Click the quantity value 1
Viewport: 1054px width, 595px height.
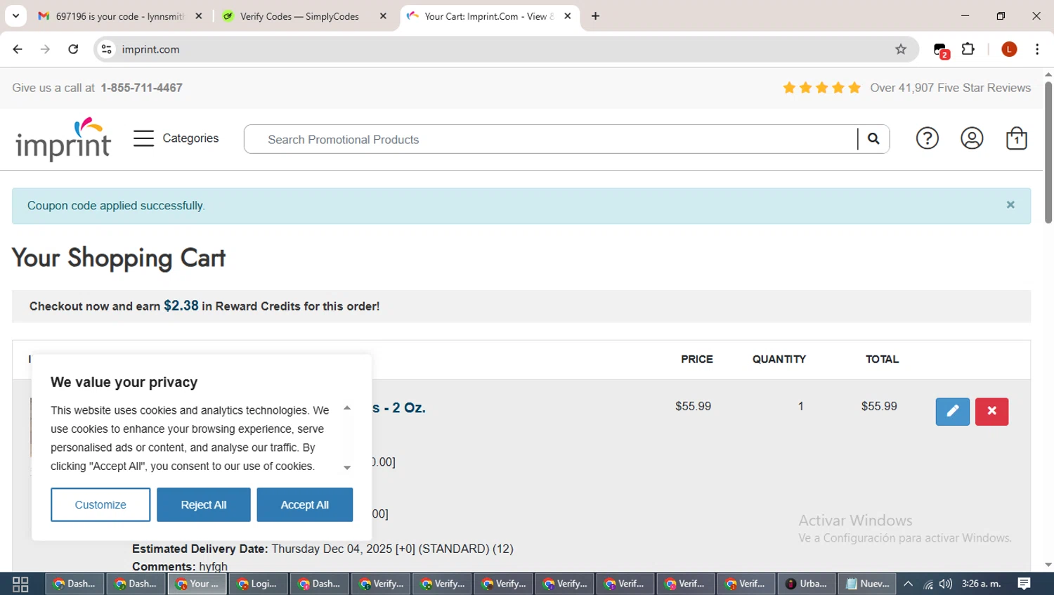[x=800, y=406]
